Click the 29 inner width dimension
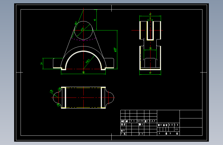The image size is (223, 145). pos(150,49)
